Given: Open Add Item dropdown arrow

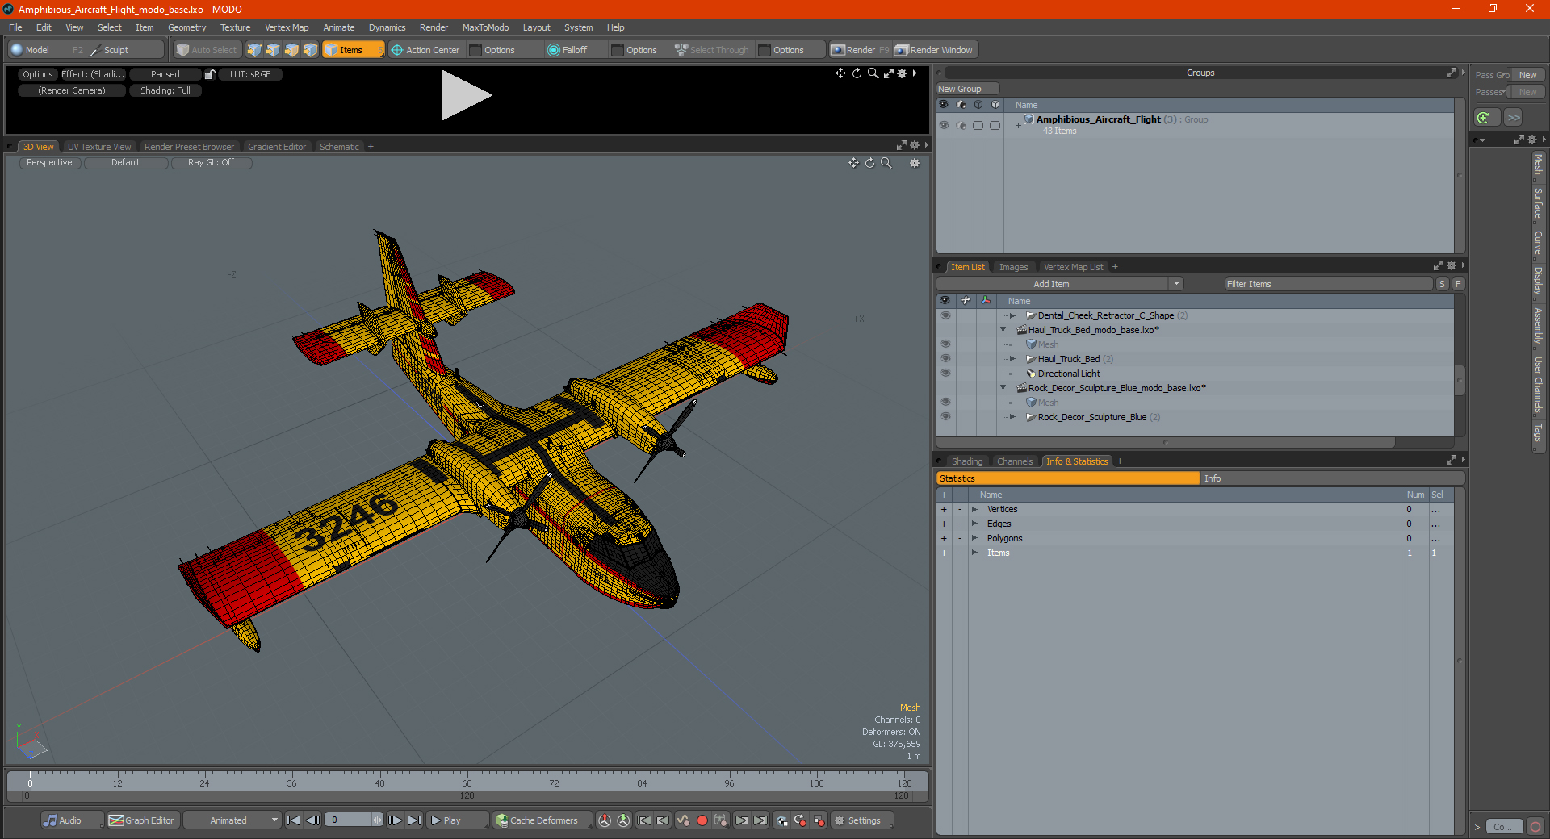Looking at the screenshot, I should tap(1176, 284).
